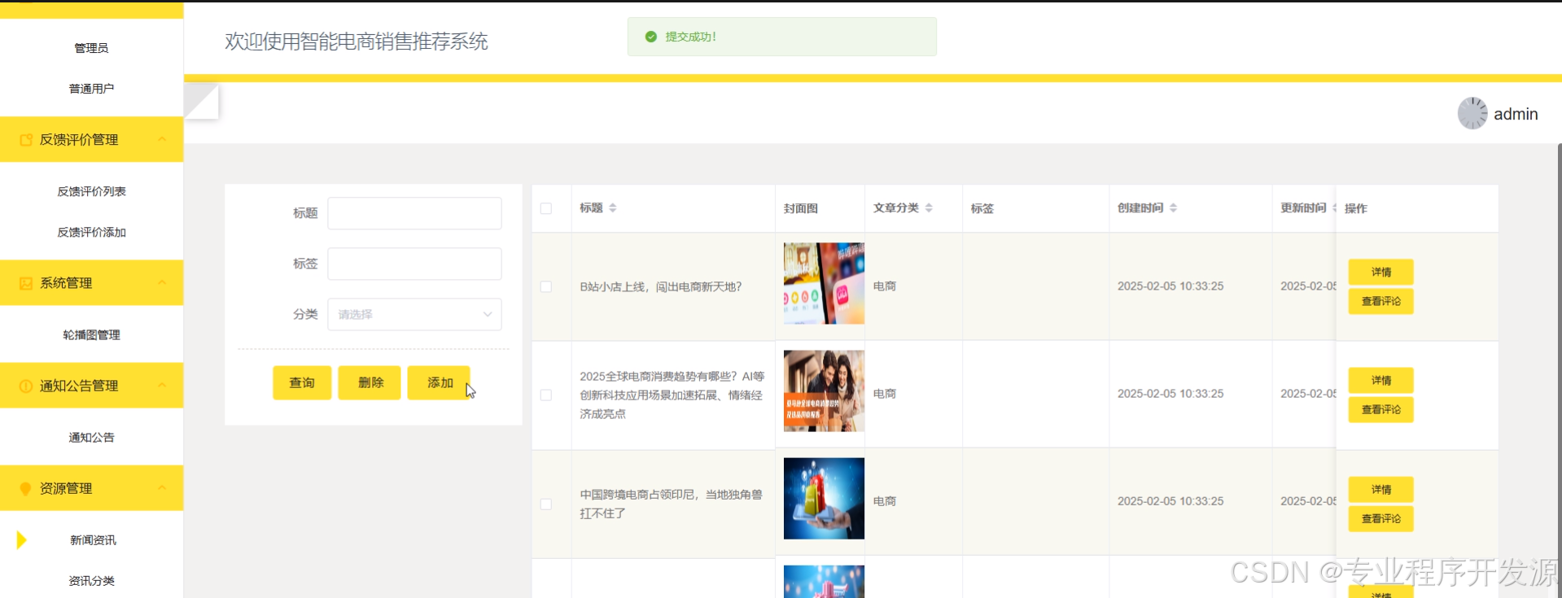This screenshot has width=1562, height=598.
Task: Click the green success check icon
Action: point(650,37)
